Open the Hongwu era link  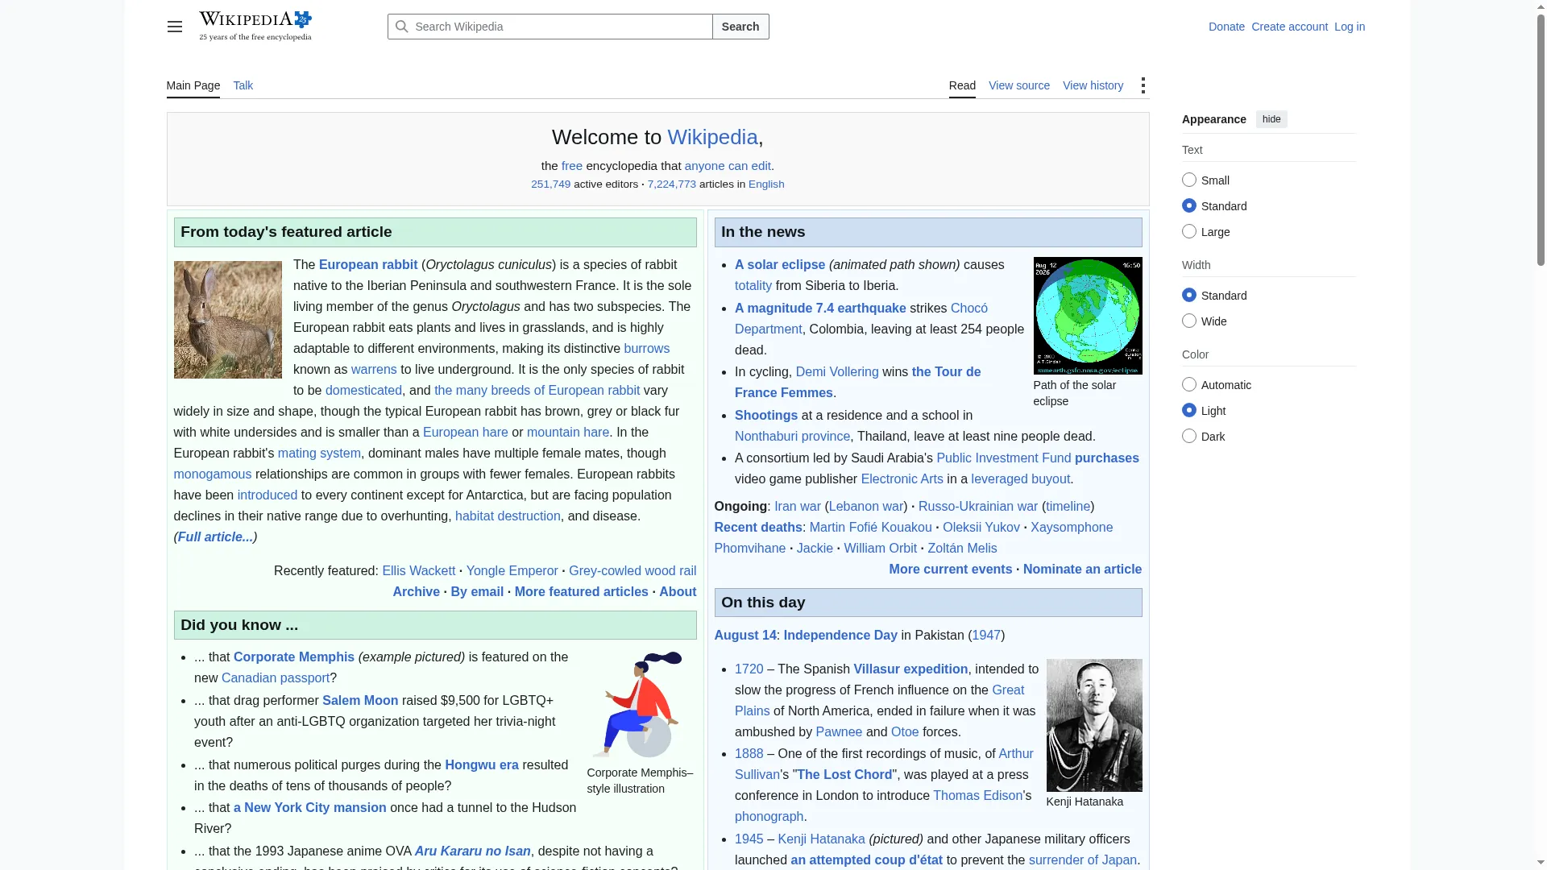click(x=482, y=764)
